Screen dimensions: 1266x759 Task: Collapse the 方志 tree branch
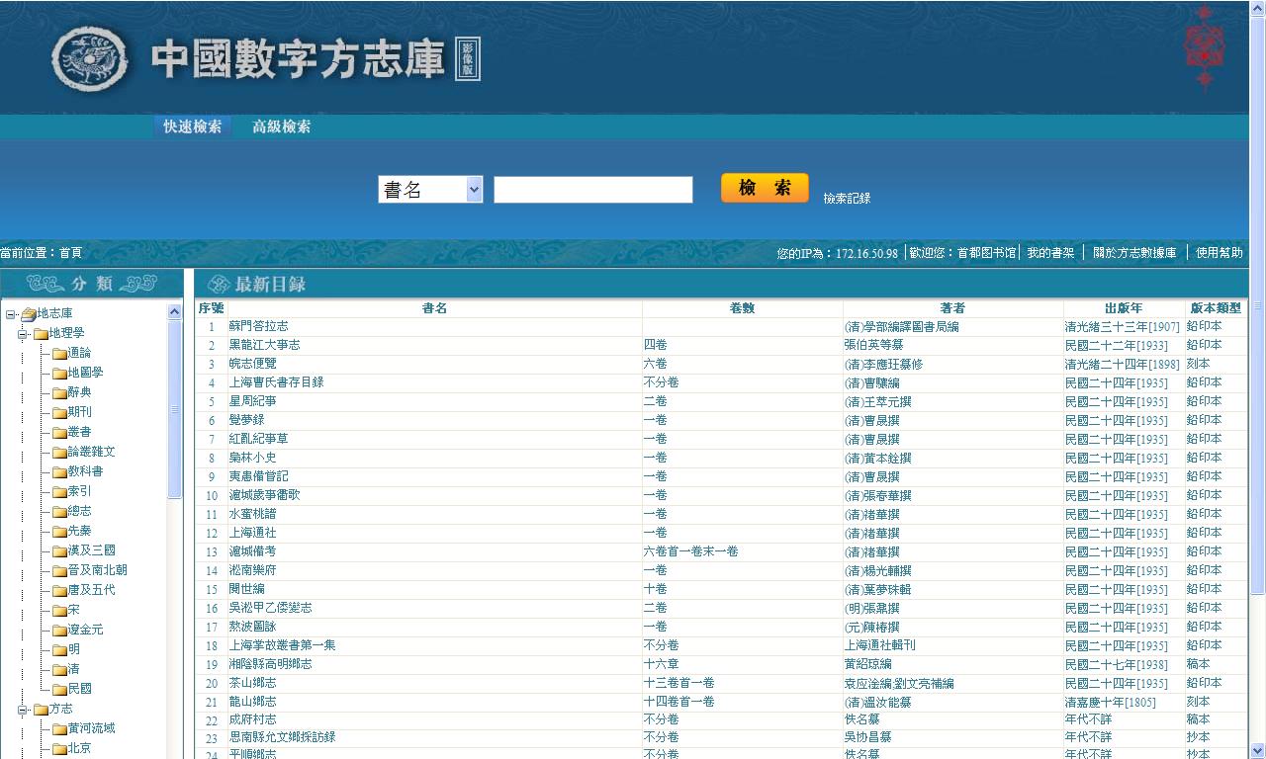tap(23, 710)
